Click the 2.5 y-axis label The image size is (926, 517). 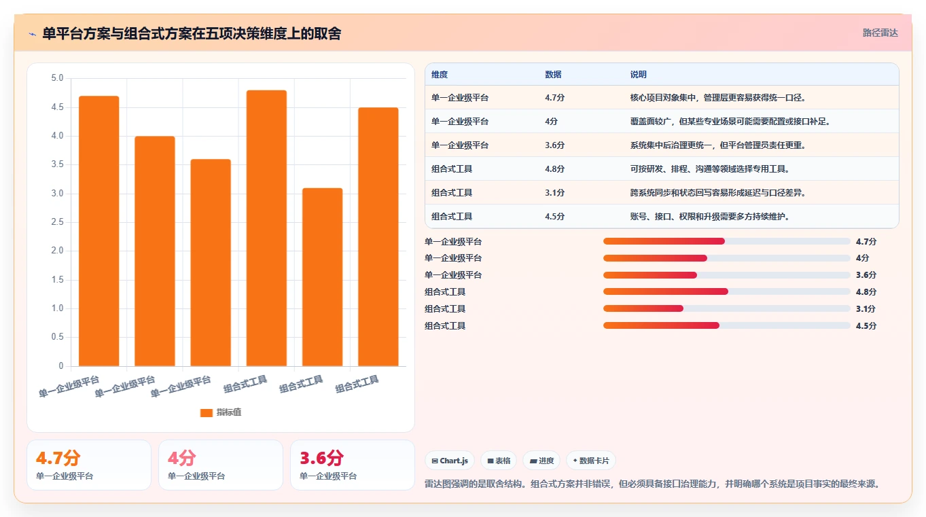tap(57, 222)
